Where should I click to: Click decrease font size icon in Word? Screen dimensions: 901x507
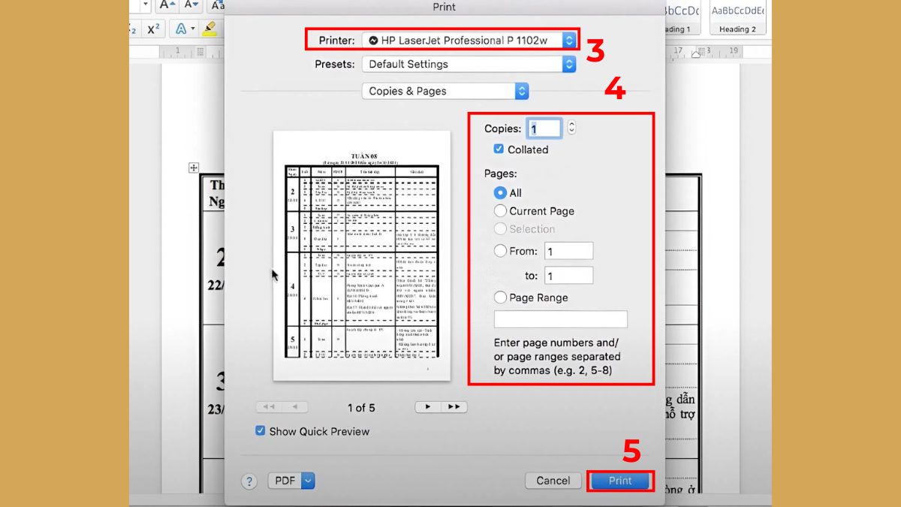193,5
